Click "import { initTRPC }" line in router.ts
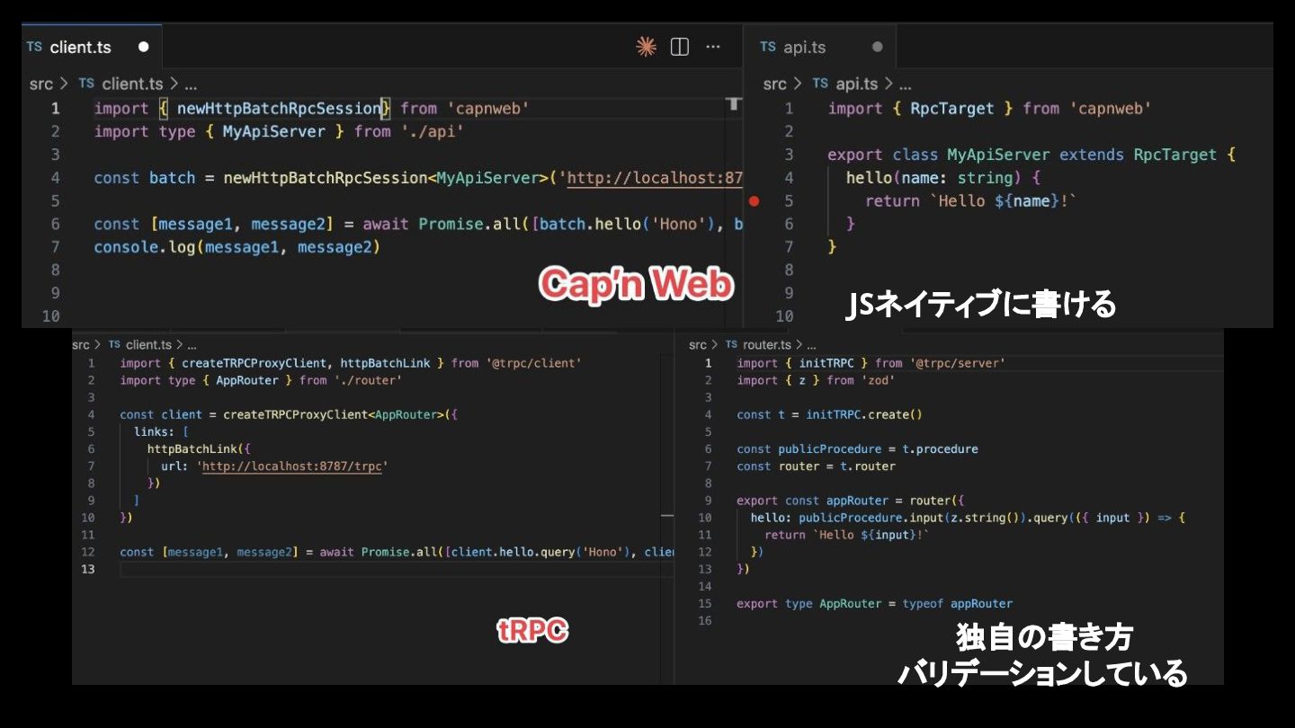The height and width of the screenshot is (728, 1295). 871,363
